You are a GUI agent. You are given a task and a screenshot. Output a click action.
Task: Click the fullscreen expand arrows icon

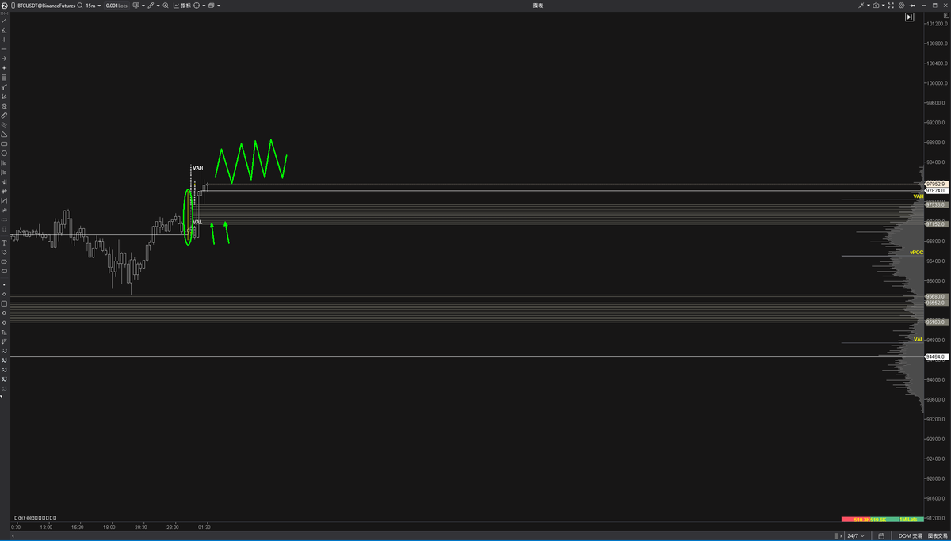point(891,6)
